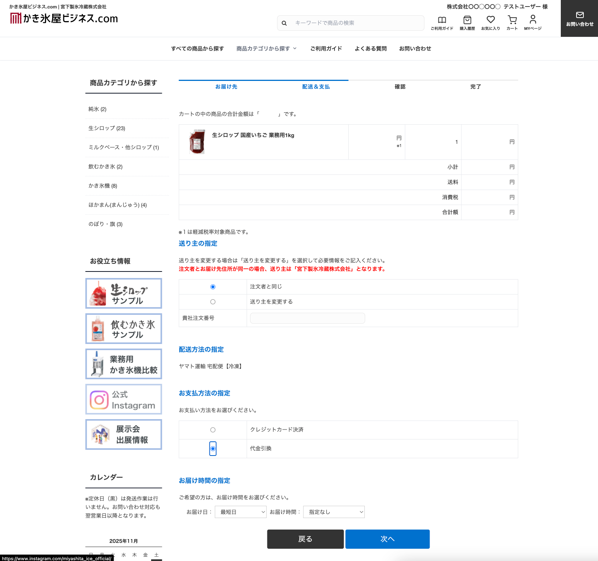Click the 次へ button

point(387,539)
